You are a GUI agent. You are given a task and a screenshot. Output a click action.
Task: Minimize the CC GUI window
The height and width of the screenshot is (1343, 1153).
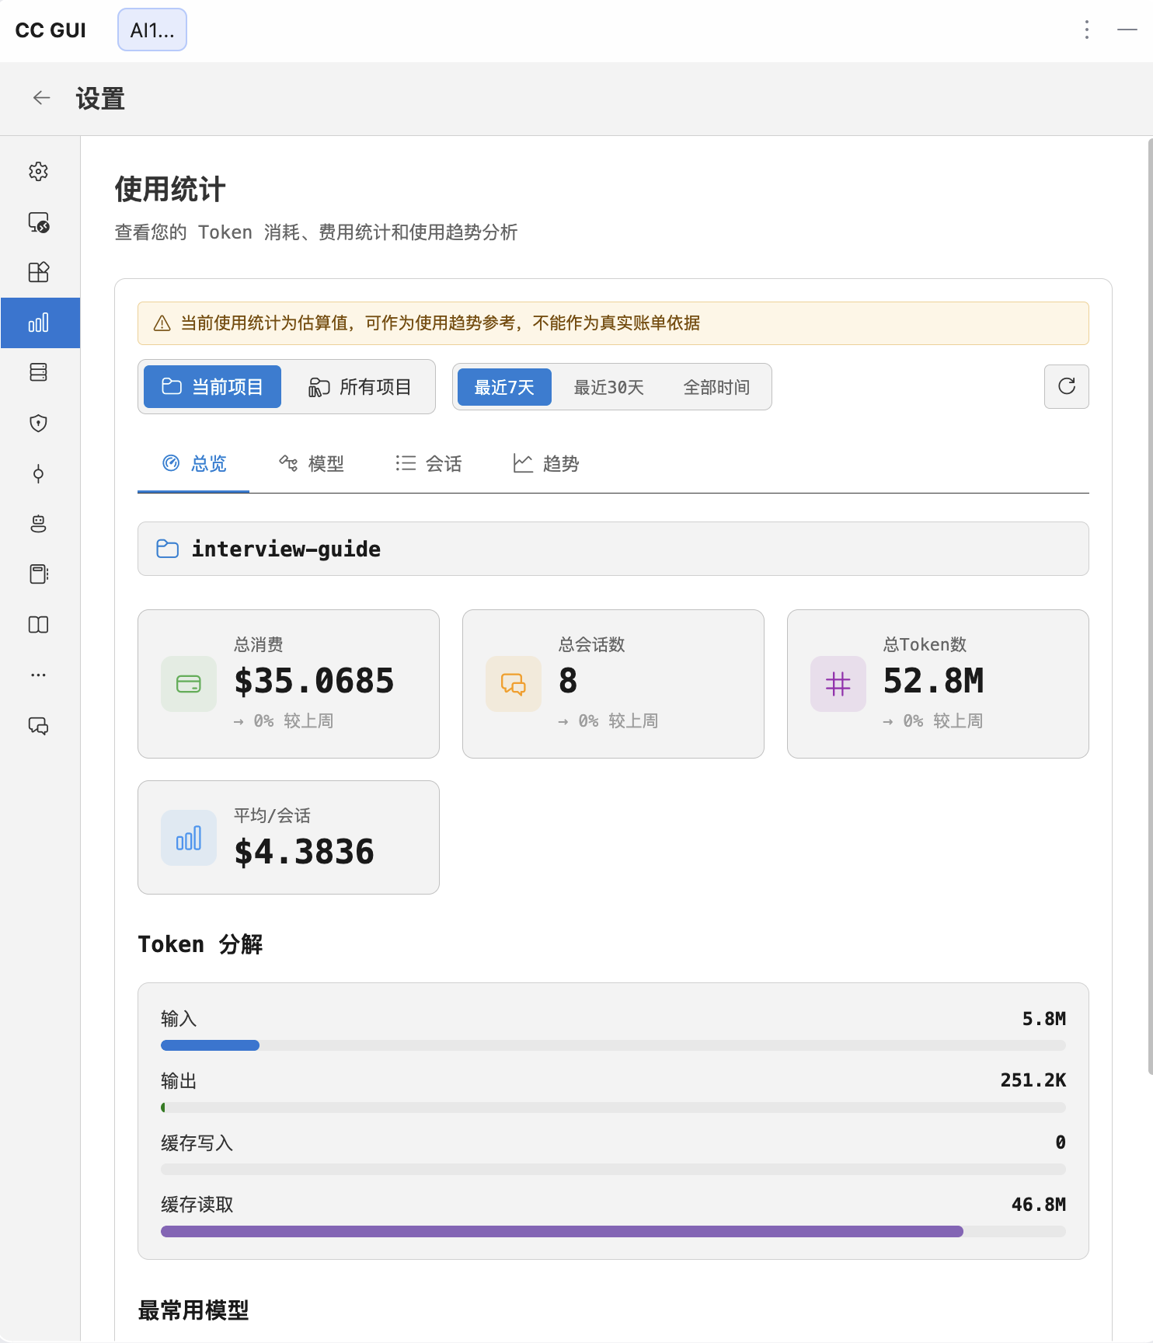[x=1127, y=30]
